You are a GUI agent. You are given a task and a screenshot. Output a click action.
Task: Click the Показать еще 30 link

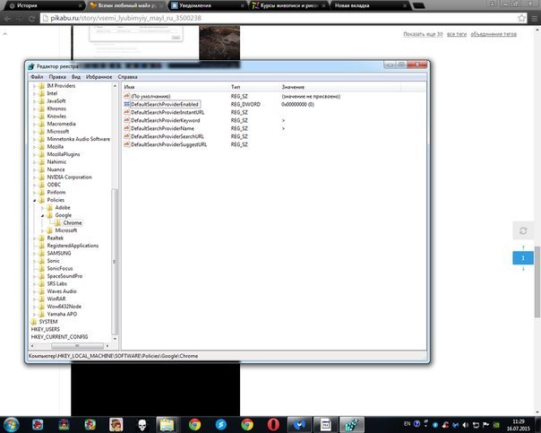tap(423, 34)
